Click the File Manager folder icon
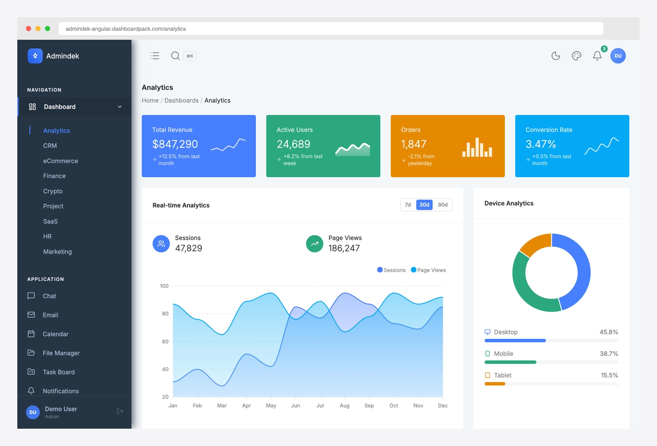The height and width of the screenshot is (446, 657). tap(31, 353)
